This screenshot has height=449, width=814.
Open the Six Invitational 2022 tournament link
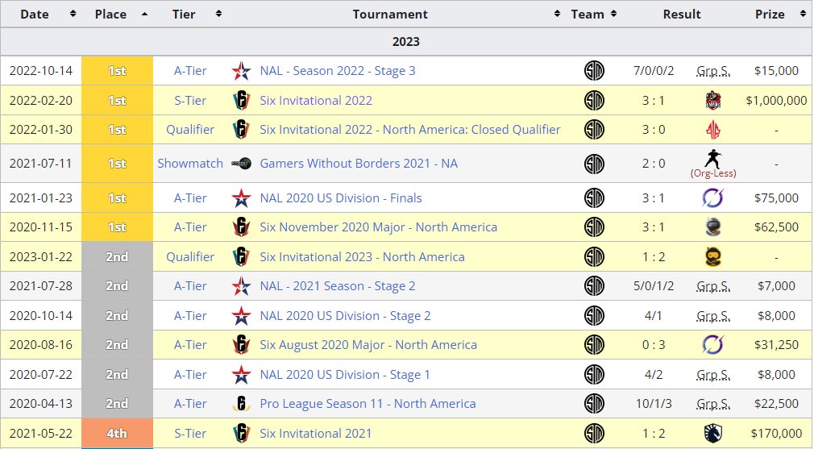[316, 101]
